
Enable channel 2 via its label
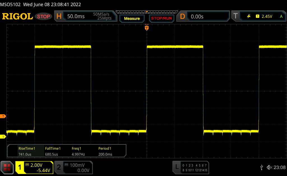click(59, 167)
